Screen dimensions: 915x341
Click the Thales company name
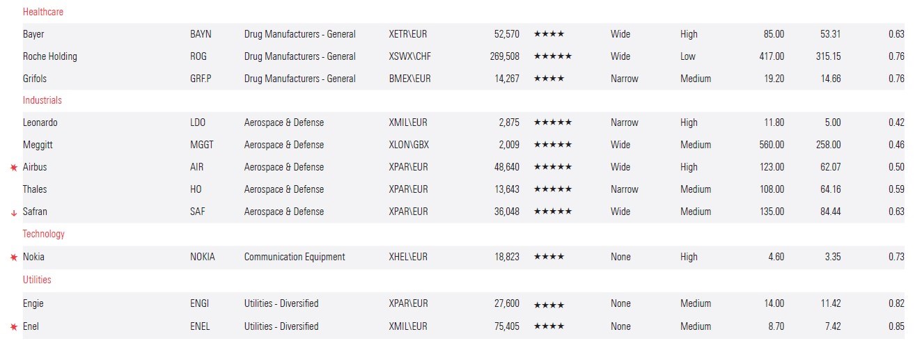coord(35,189)
